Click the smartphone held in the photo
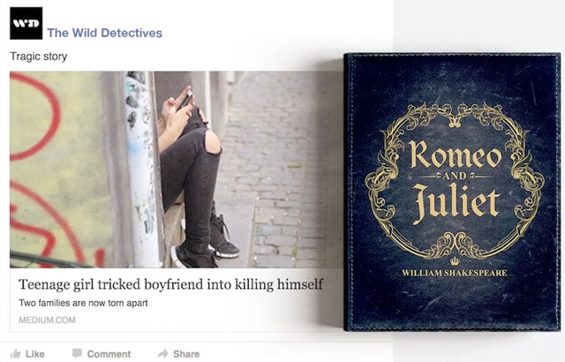This screenshot has width=565, height=362. point(186,99)
